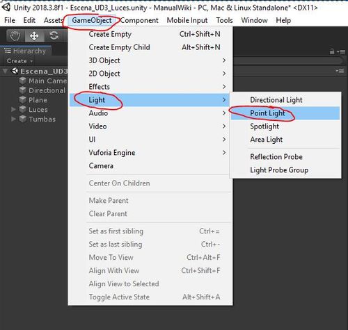
Task: Select the Light menu entry
Action: pos(150,100)
